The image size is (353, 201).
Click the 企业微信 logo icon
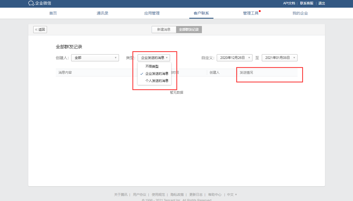click(x=31, y=3)
